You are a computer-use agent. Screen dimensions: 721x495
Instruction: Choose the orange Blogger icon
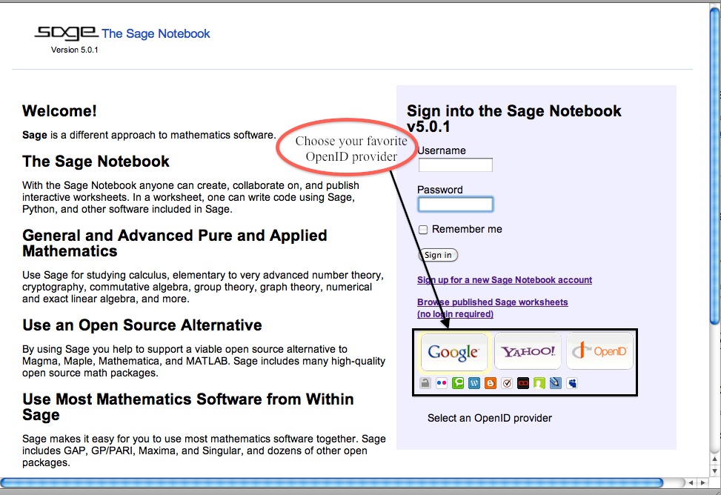[x=491, y=383]
